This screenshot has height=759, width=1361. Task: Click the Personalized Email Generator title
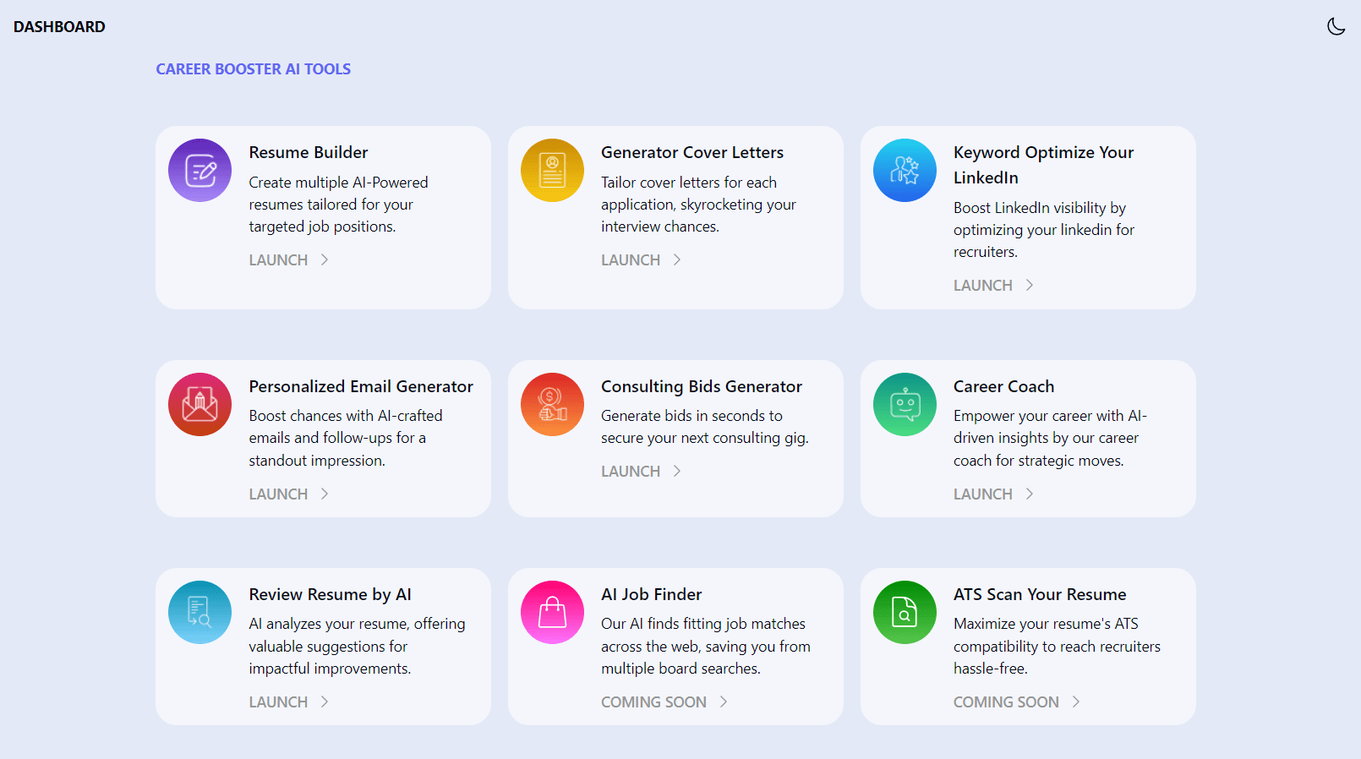tap(361, 386)
